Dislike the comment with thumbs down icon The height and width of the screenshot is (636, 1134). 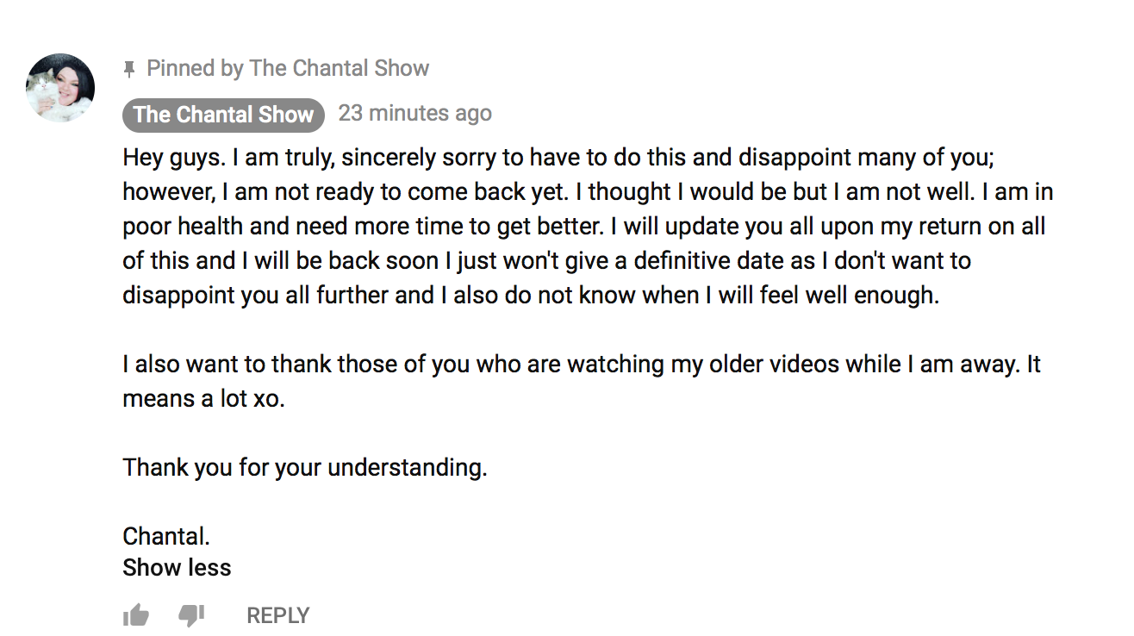coord(191,615)
